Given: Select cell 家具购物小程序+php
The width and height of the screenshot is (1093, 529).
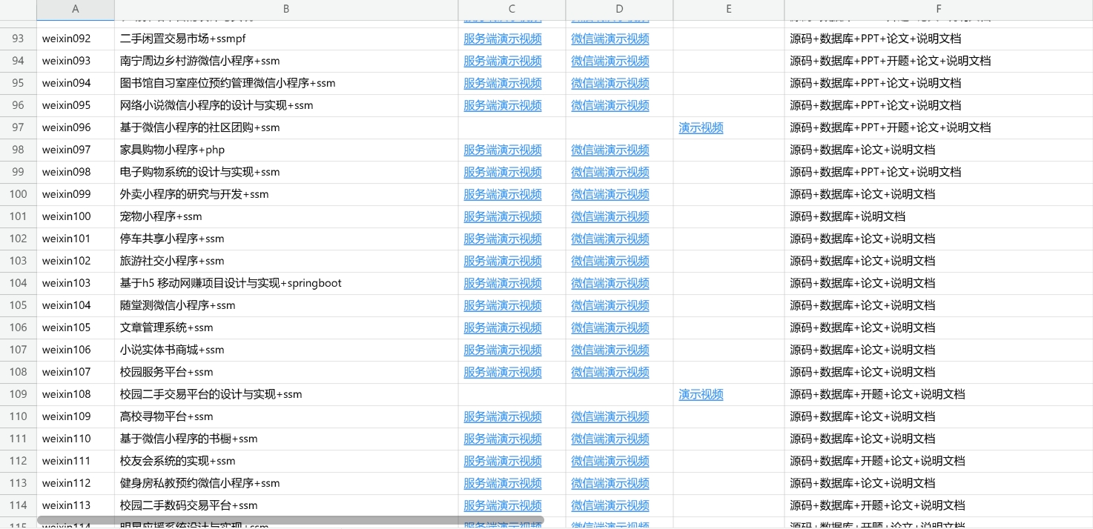Looking at the screenshot, I should click(x=286, y=150).
